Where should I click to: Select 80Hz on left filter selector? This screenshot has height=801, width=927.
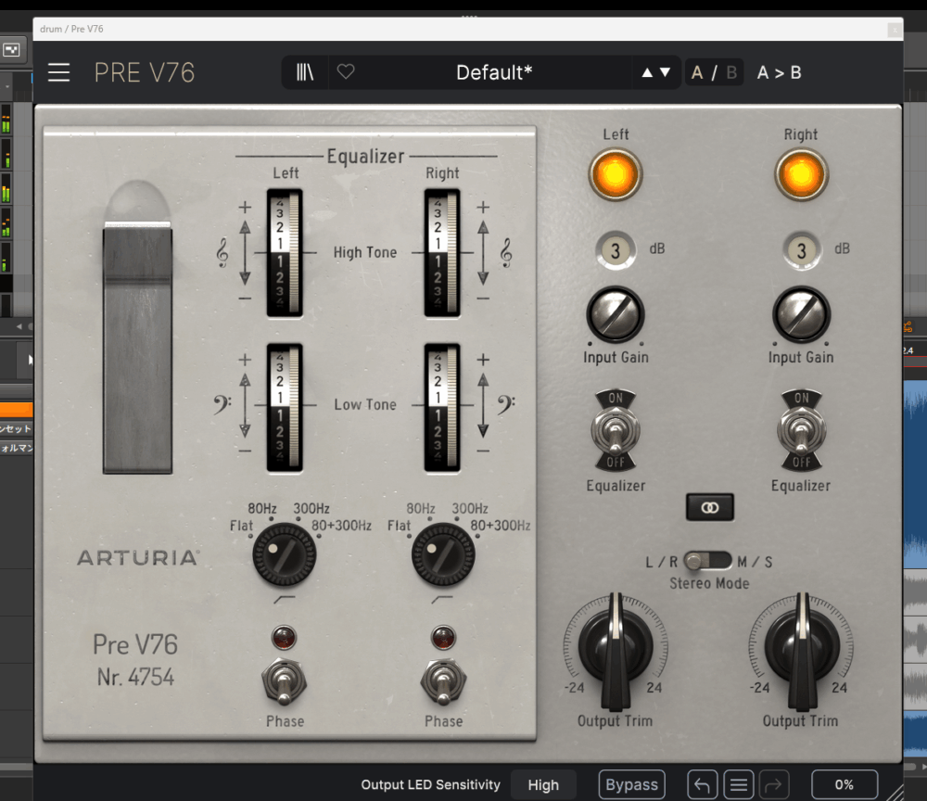[262, 508]
